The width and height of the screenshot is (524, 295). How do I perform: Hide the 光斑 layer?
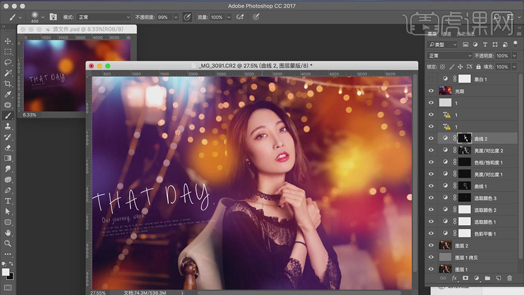click(x=431, y=91)
